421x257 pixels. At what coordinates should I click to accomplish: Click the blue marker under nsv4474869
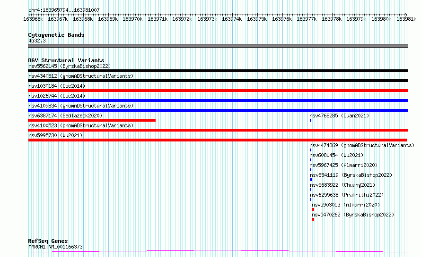tap(310, 150)
